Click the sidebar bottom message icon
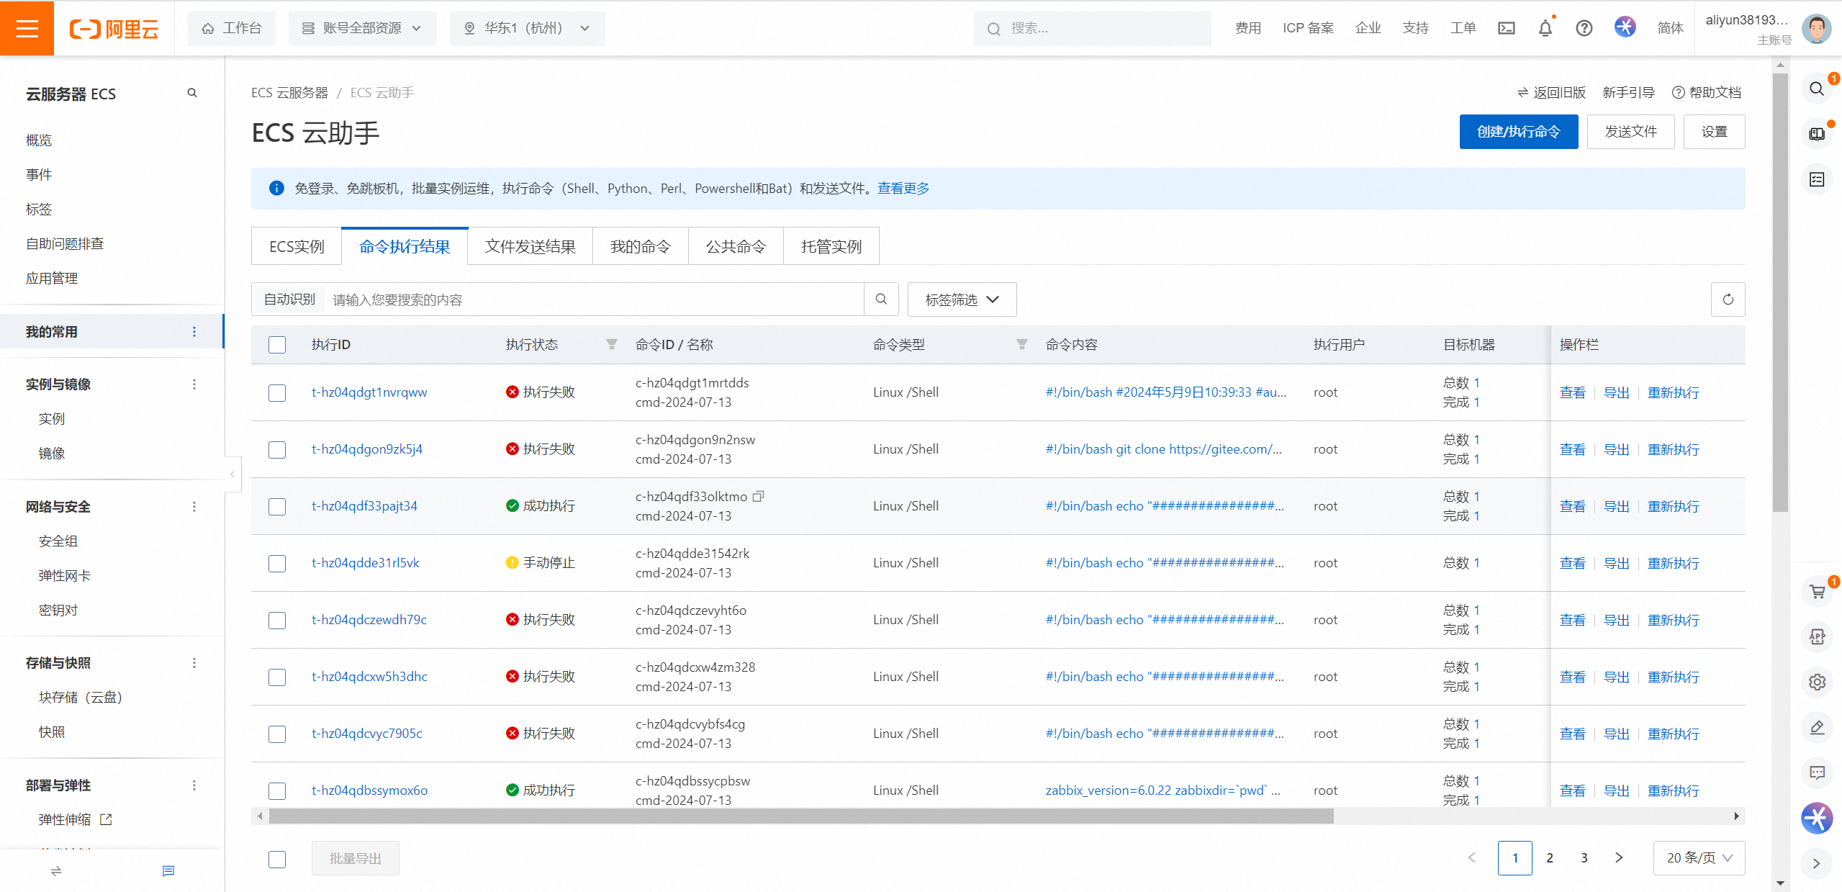This screenshot has height=892, width=1842. coord(168,871)
